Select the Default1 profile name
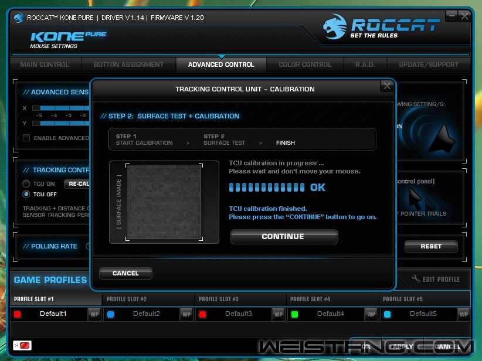 [53, 314]
